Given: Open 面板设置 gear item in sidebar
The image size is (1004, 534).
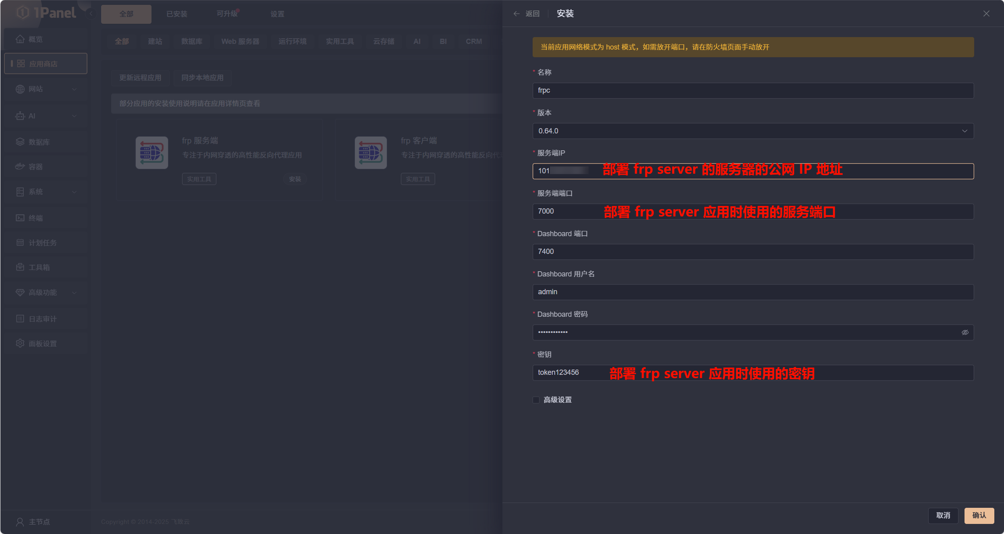Looking at the screenshot, I should point(42,344).
